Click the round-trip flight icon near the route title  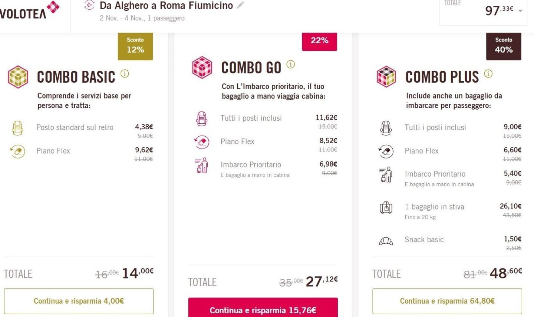[89, 5]
